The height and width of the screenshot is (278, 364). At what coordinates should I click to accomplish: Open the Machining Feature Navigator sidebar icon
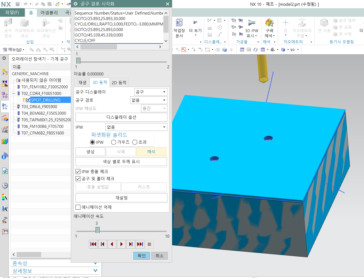point(5,118)
